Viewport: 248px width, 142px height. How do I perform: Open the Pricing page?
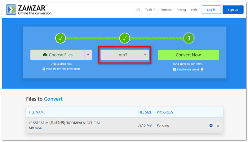[181, 10]
